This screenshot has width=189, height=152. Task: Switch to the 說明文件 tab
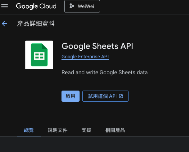[58, 130]
